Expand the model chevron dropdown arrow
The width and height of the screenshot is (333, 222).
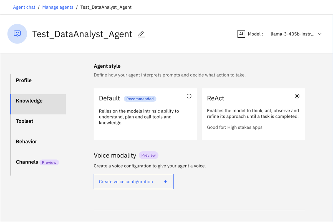click(x=320, y=34)
